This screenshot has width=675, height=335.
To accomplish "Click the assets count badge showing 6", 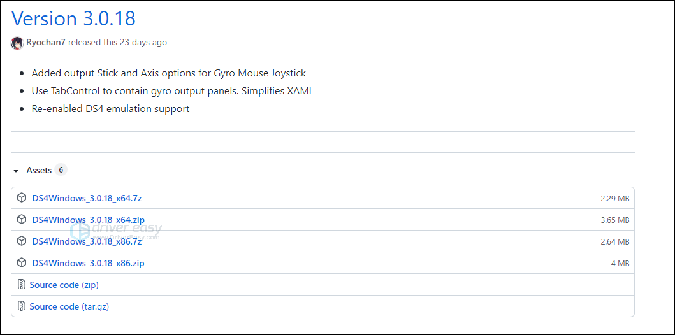I will (61, 170).
